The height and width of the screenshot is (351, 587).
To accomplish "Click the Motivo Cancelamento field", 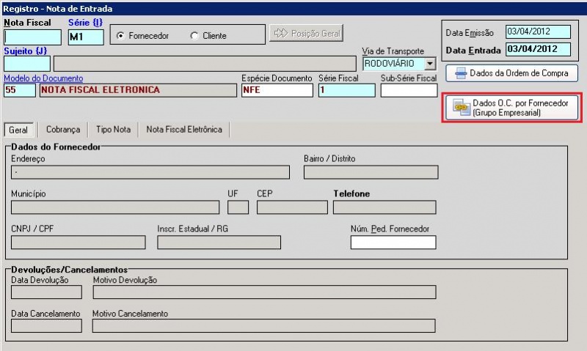I will [x=264, y=325].
